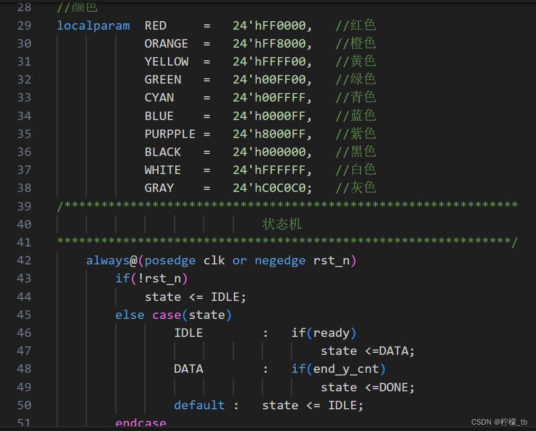The image size is (536, 431).
Task: Click the if(ready) condition on line 46
Action: click(323, 333)
